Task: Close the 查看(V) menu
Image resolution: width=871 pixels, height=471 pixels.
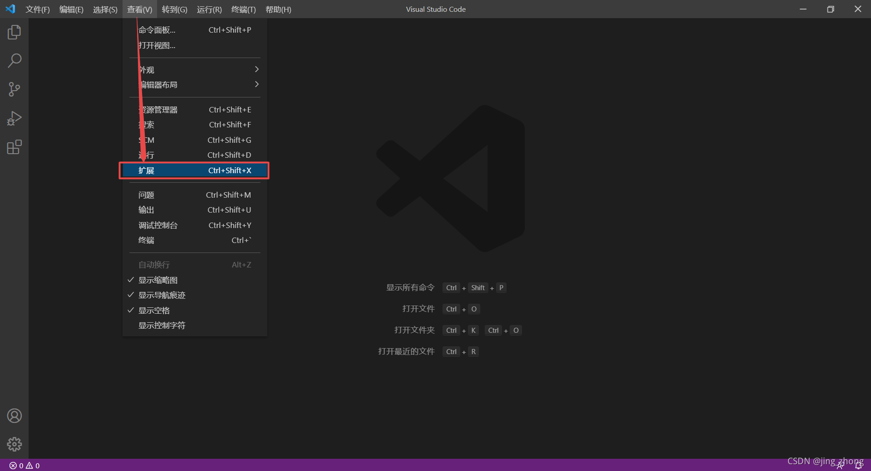Action: 139,9
